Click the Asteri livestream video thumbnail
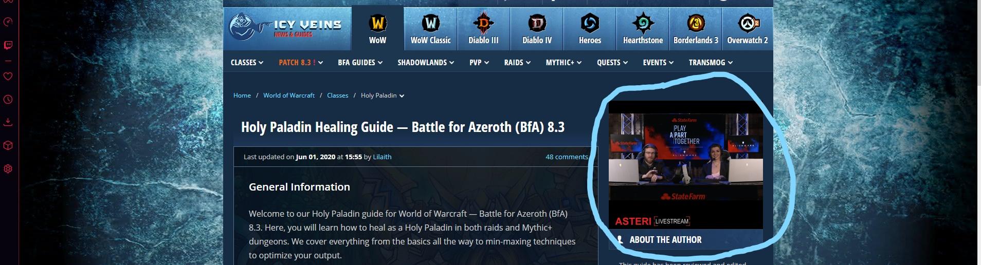 [x=685, y=165]
